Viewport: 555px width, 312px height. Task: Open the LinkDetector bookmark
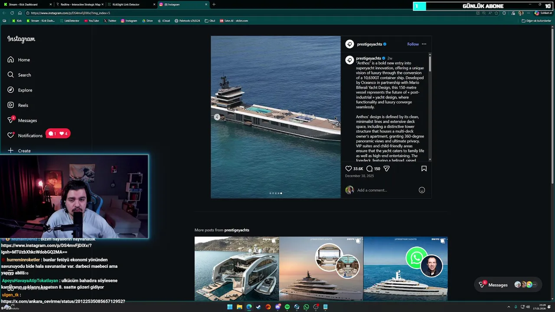[69, 21]
